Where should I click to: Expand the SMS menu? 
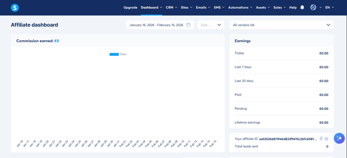[219, 7]
